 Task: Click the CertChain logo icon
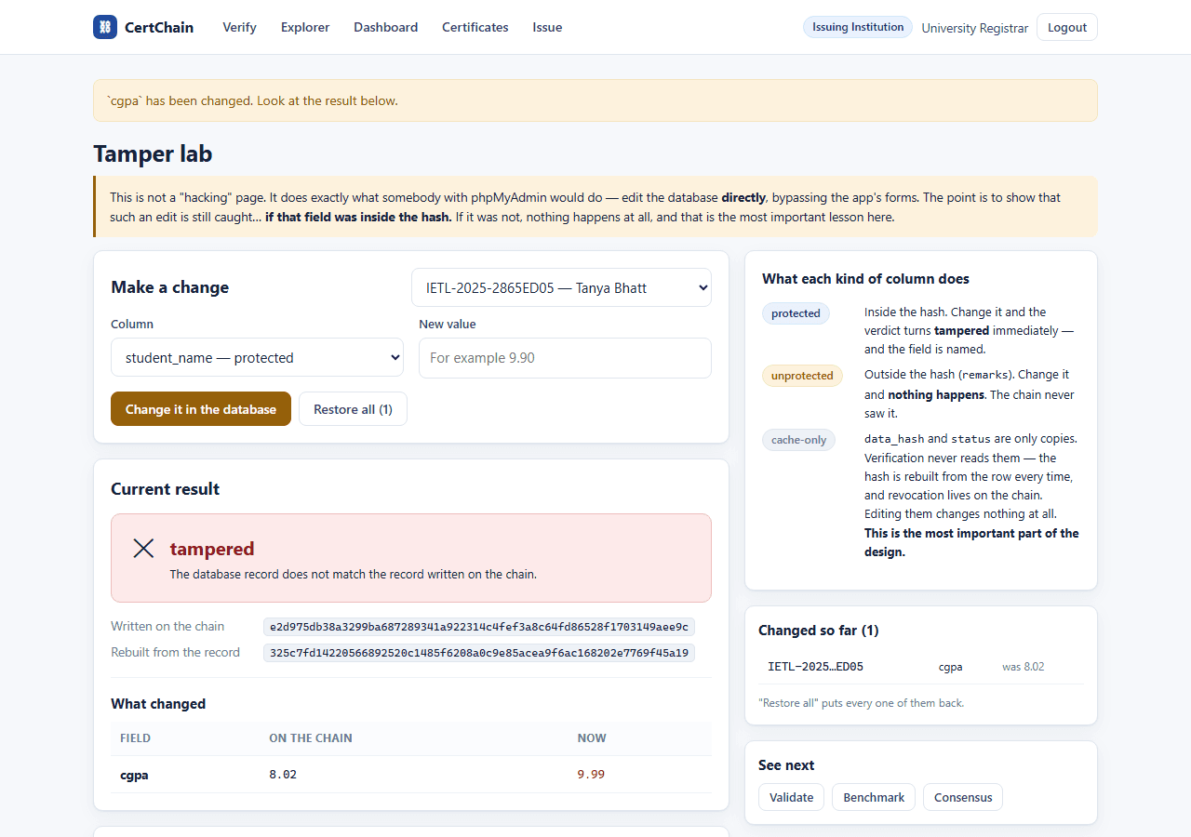(105, 27)
